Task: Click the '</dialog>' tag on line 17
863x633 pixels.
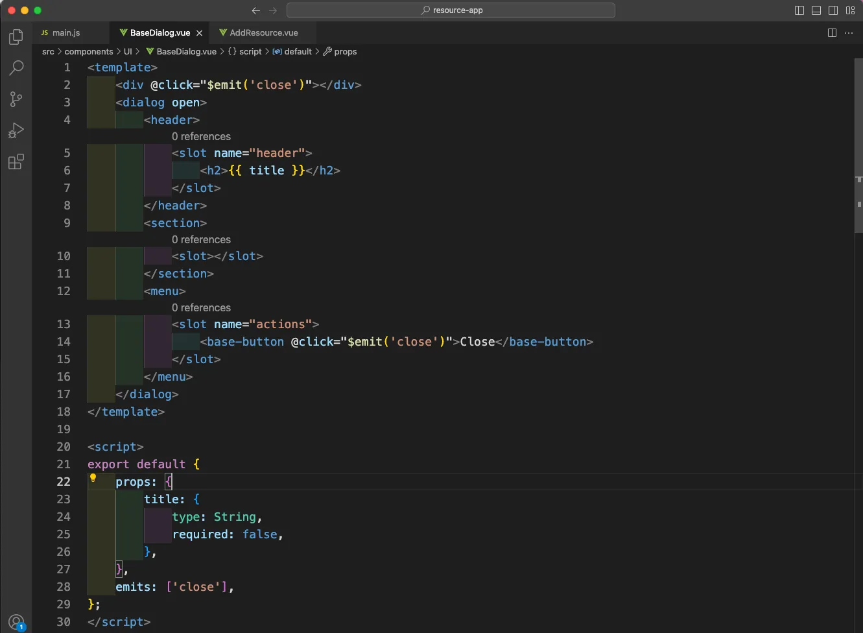Action: pos(147,394)
